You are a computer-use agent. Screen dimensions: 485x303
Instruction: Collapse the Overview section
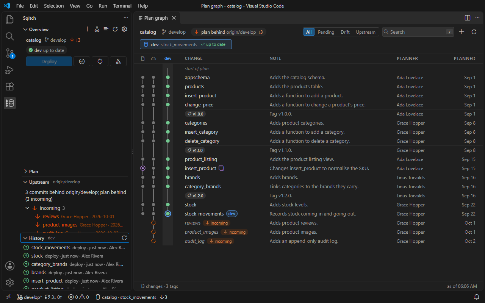click(x=25, y=29)
